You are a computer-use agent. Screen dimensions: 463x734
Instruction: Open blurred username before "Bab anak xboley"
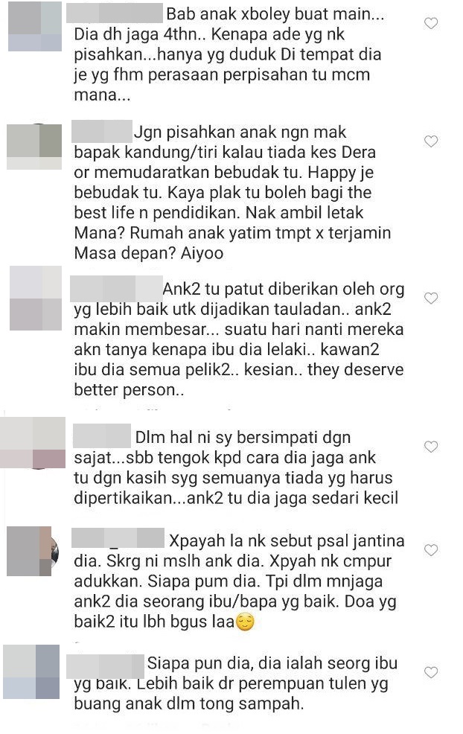pos(115,14)
